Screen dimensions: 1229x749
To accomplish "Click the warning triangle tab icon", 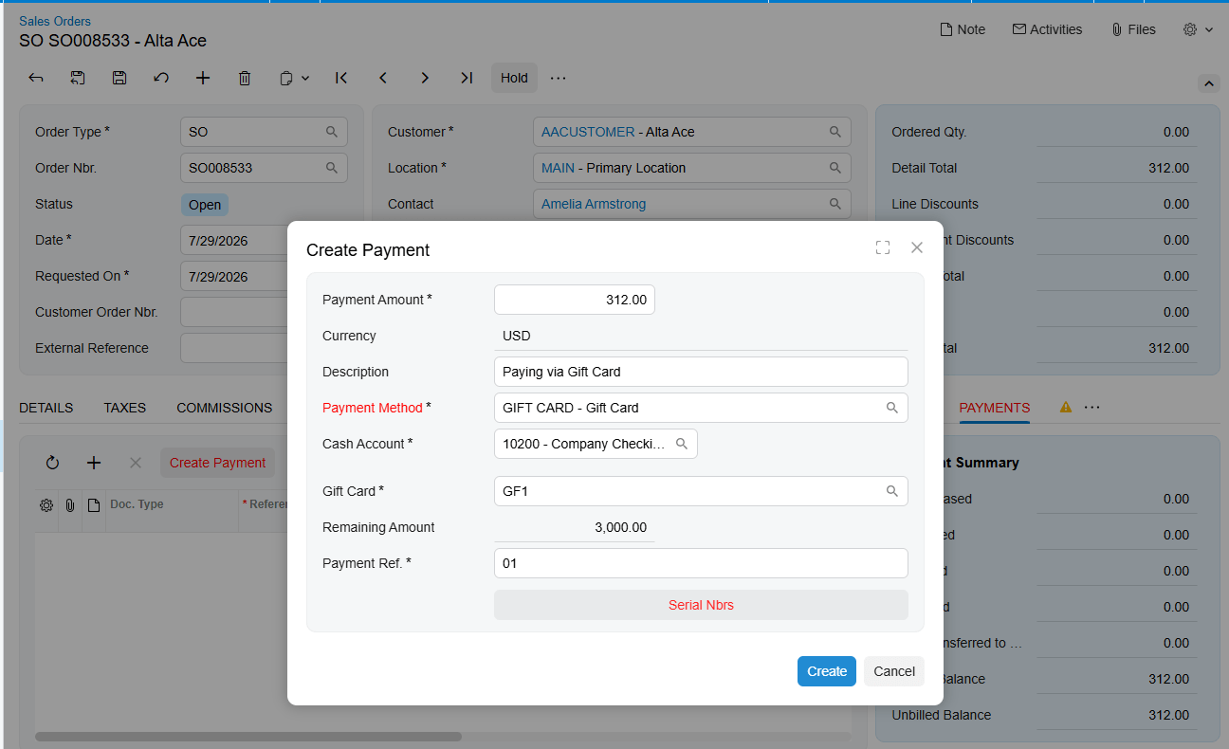I will [x=1065, y=408].
